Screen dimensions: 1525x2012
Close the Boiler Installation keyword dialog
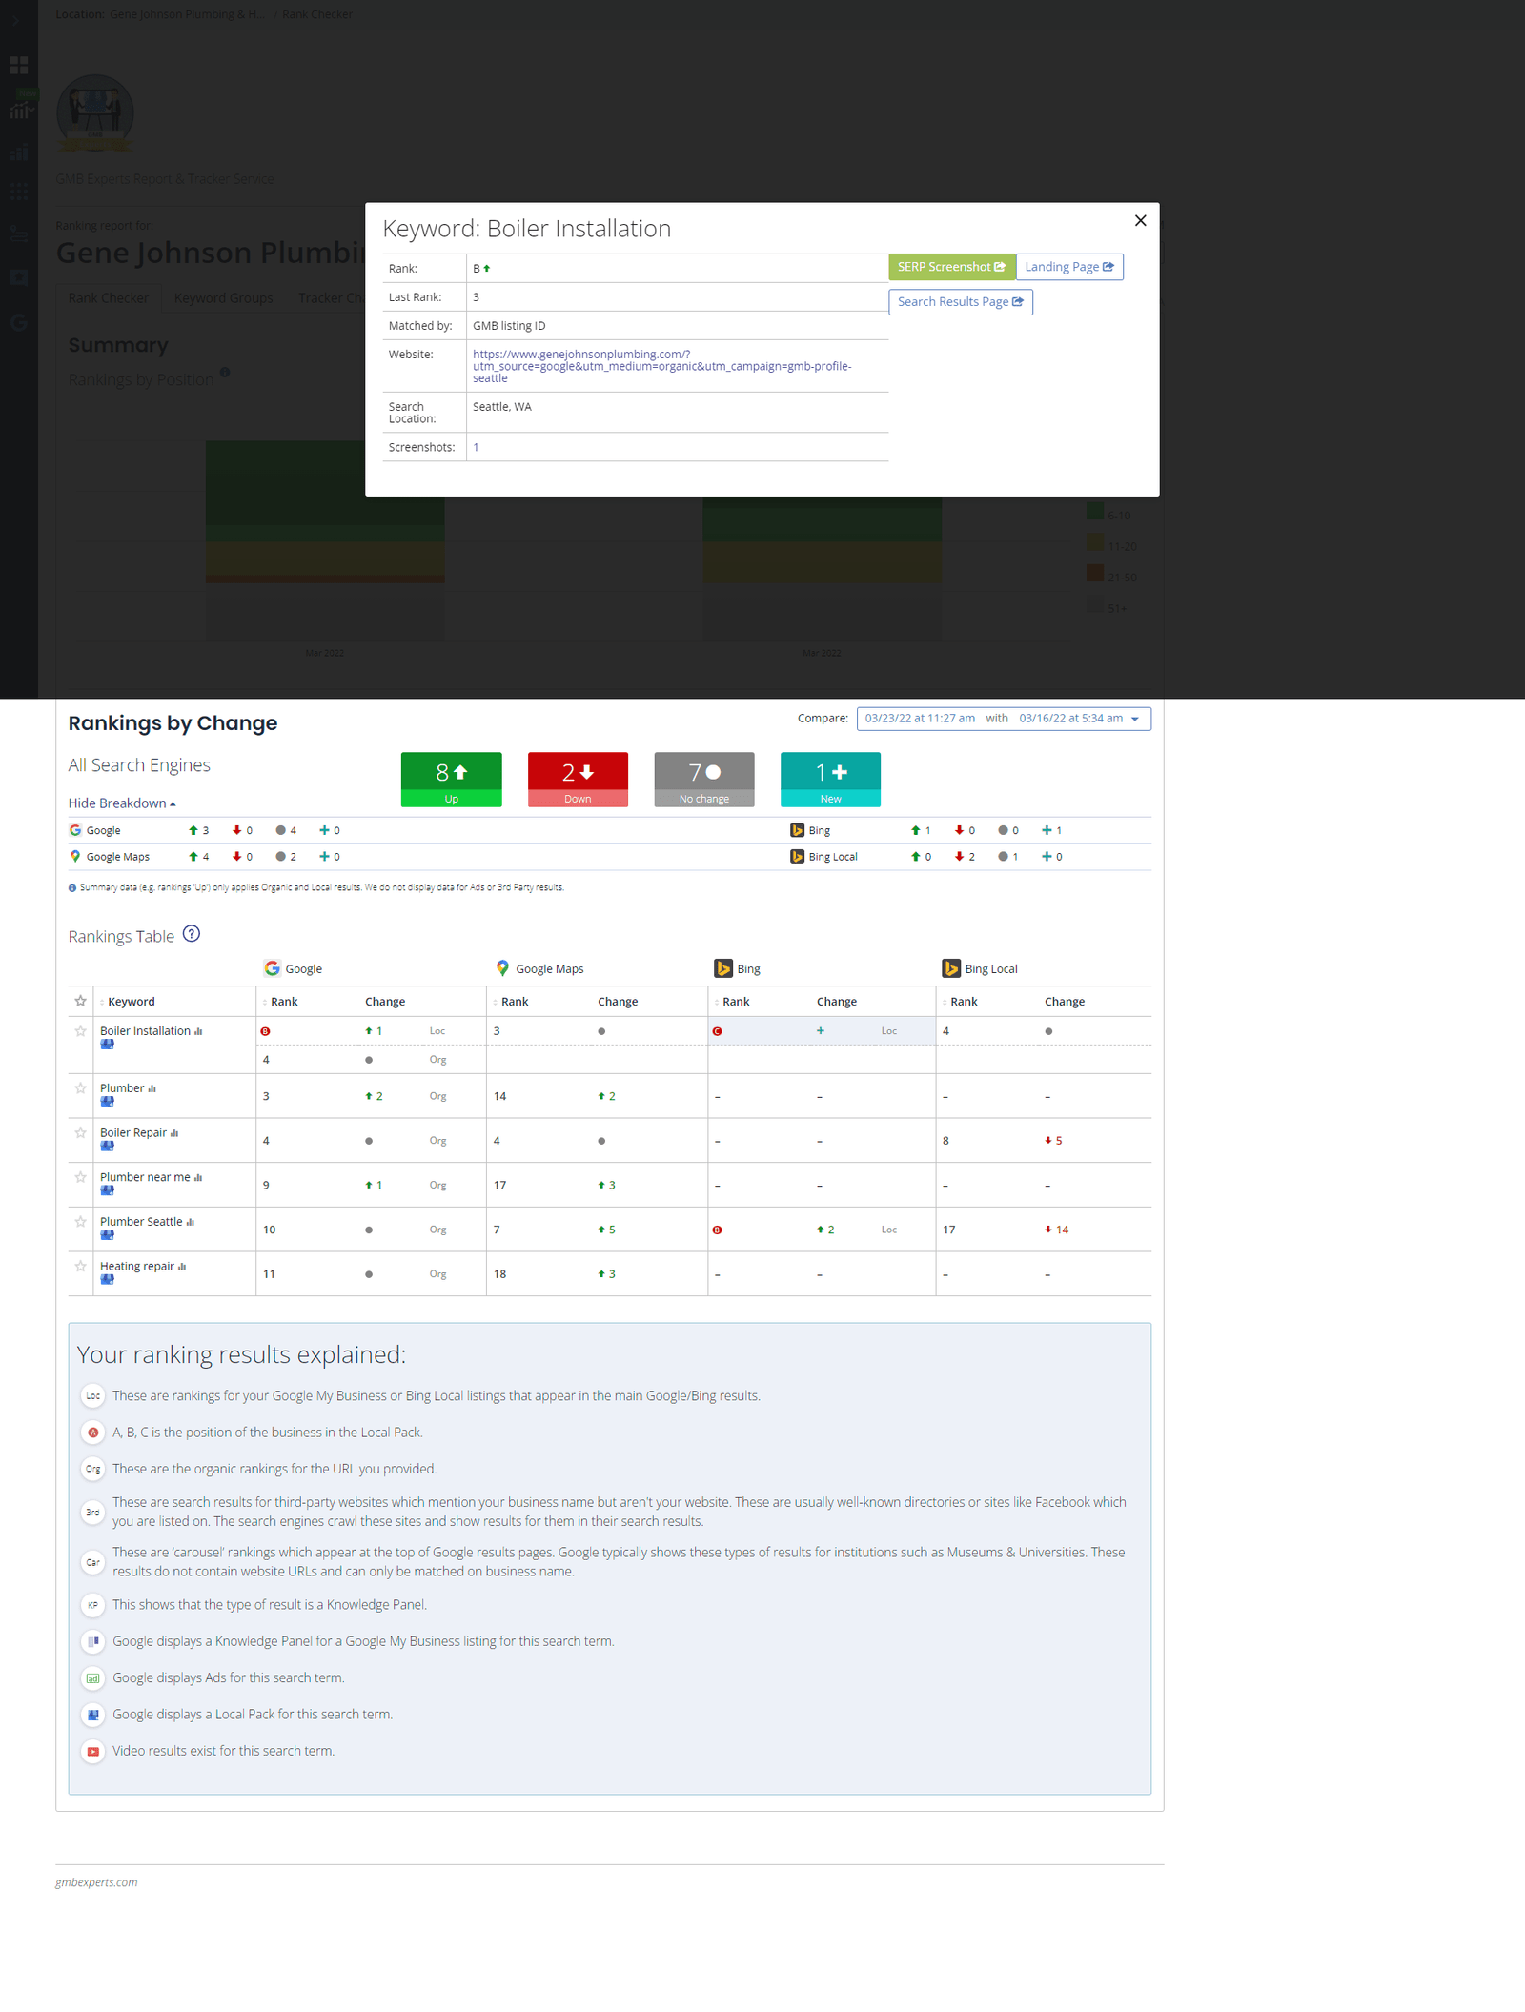click(x=1140, y=220)
